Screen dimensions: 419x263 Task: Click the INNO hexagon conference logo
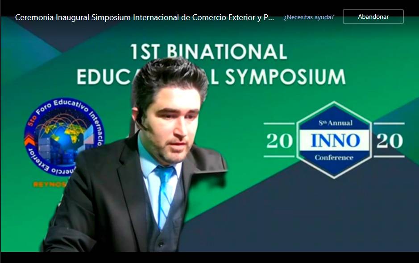pos(335,140)
